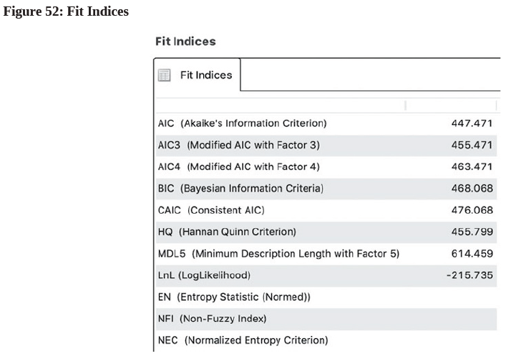Select the CAIC Consistent AIC row
506x356 pixels.
pos(326,210)
